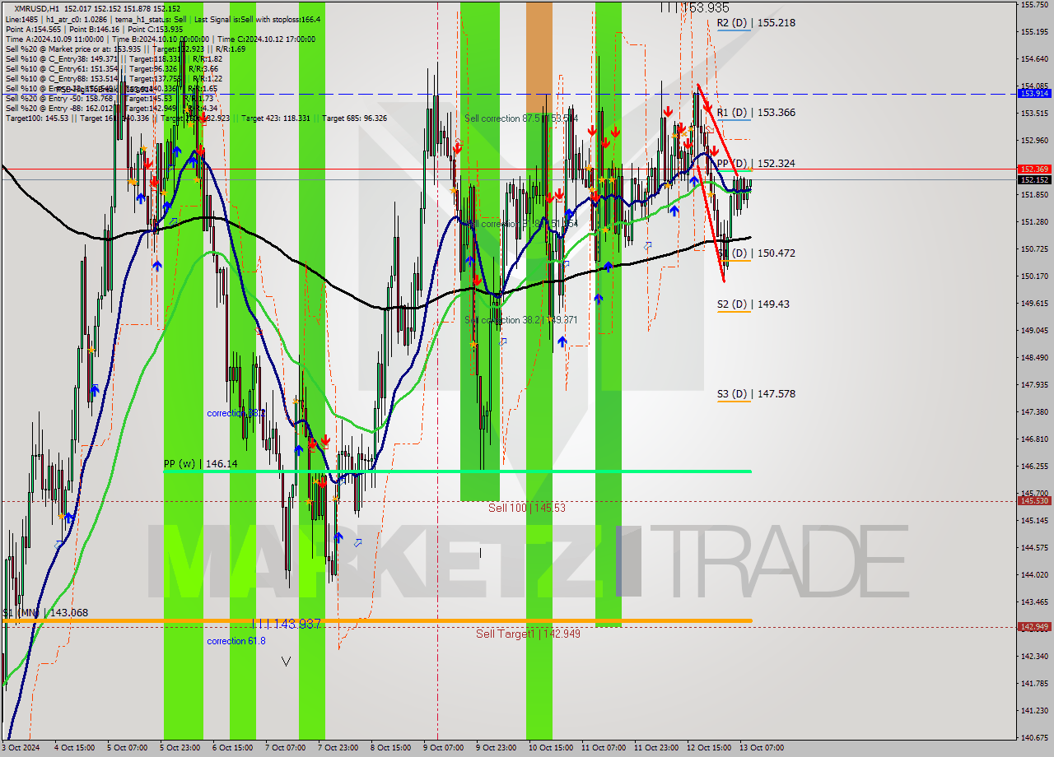Click the '4 Oct 15:00' time axis label
The height and width of the screenshot is (757, 1054).
pyautogui.click(x=75, y=748)
